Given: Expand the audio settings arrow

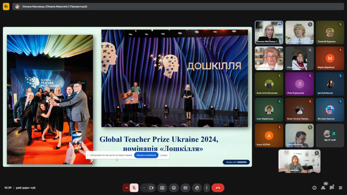Looking at the screenshot, I should [126, 188].
